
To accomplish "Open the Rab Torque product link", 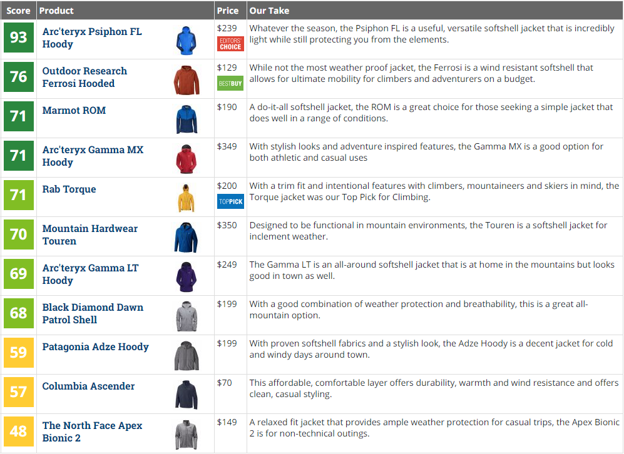I will 69,189.
